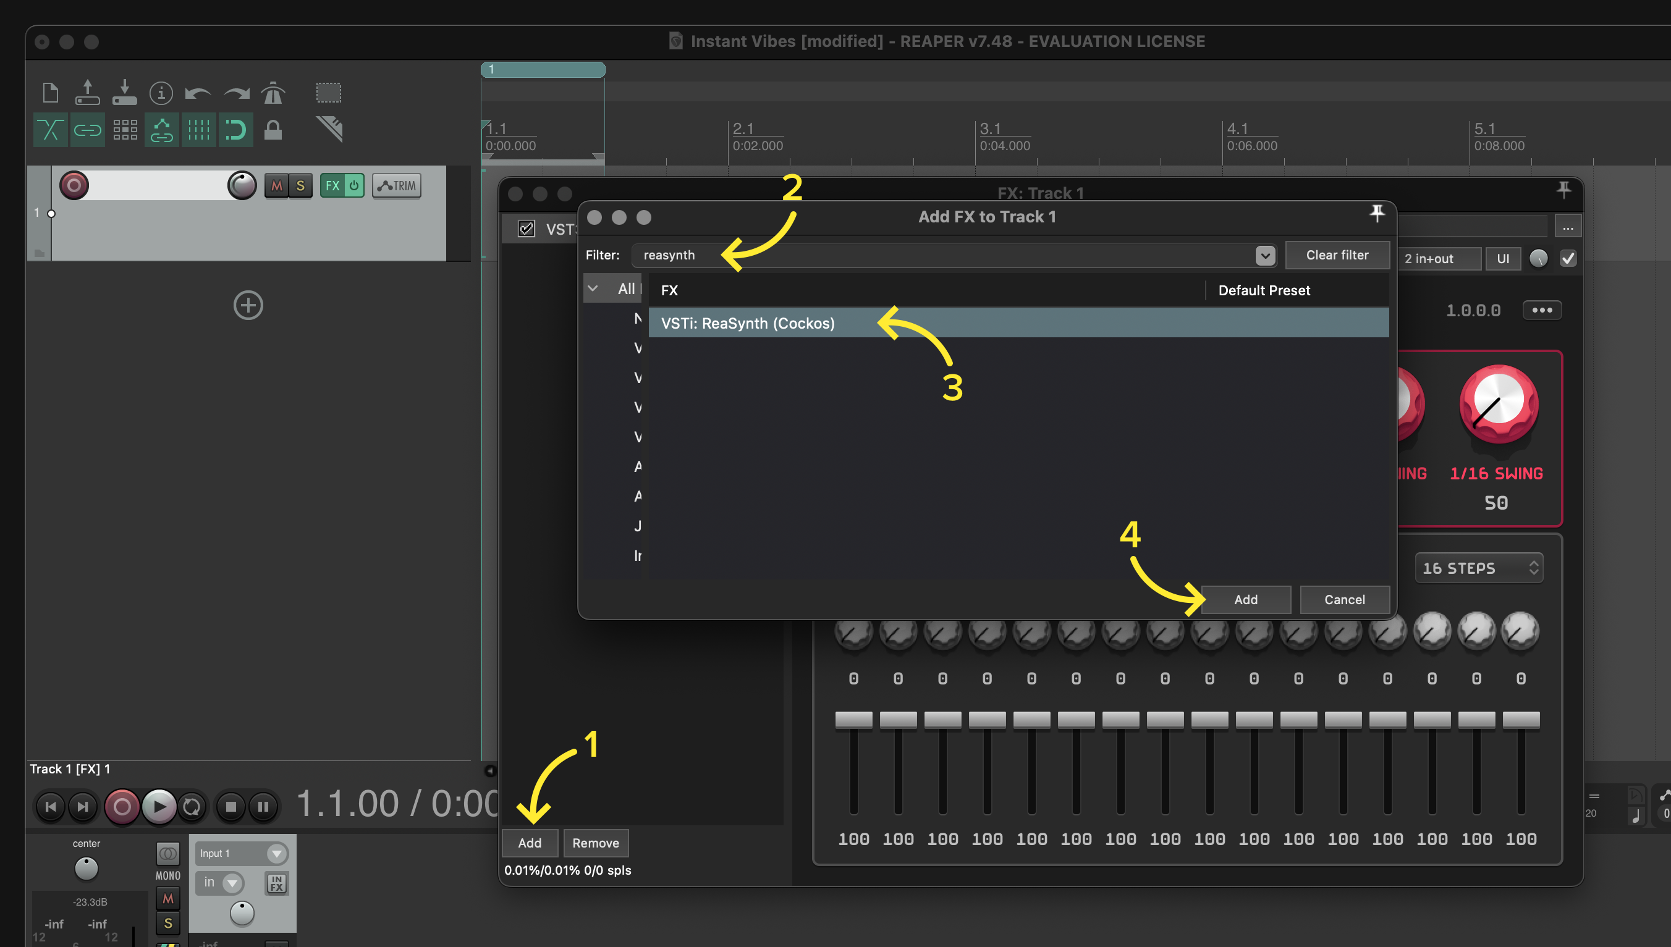This screenshot has width=1671, height=947.
Task: Turn the 1/16 SWING red knob
Action: click(x=1499, y=404)
